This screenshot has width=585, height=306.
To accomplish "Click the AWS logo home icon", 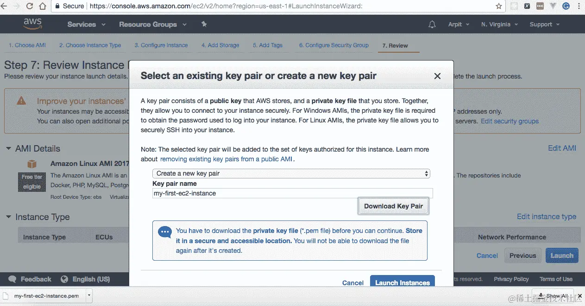I will 32,24.
